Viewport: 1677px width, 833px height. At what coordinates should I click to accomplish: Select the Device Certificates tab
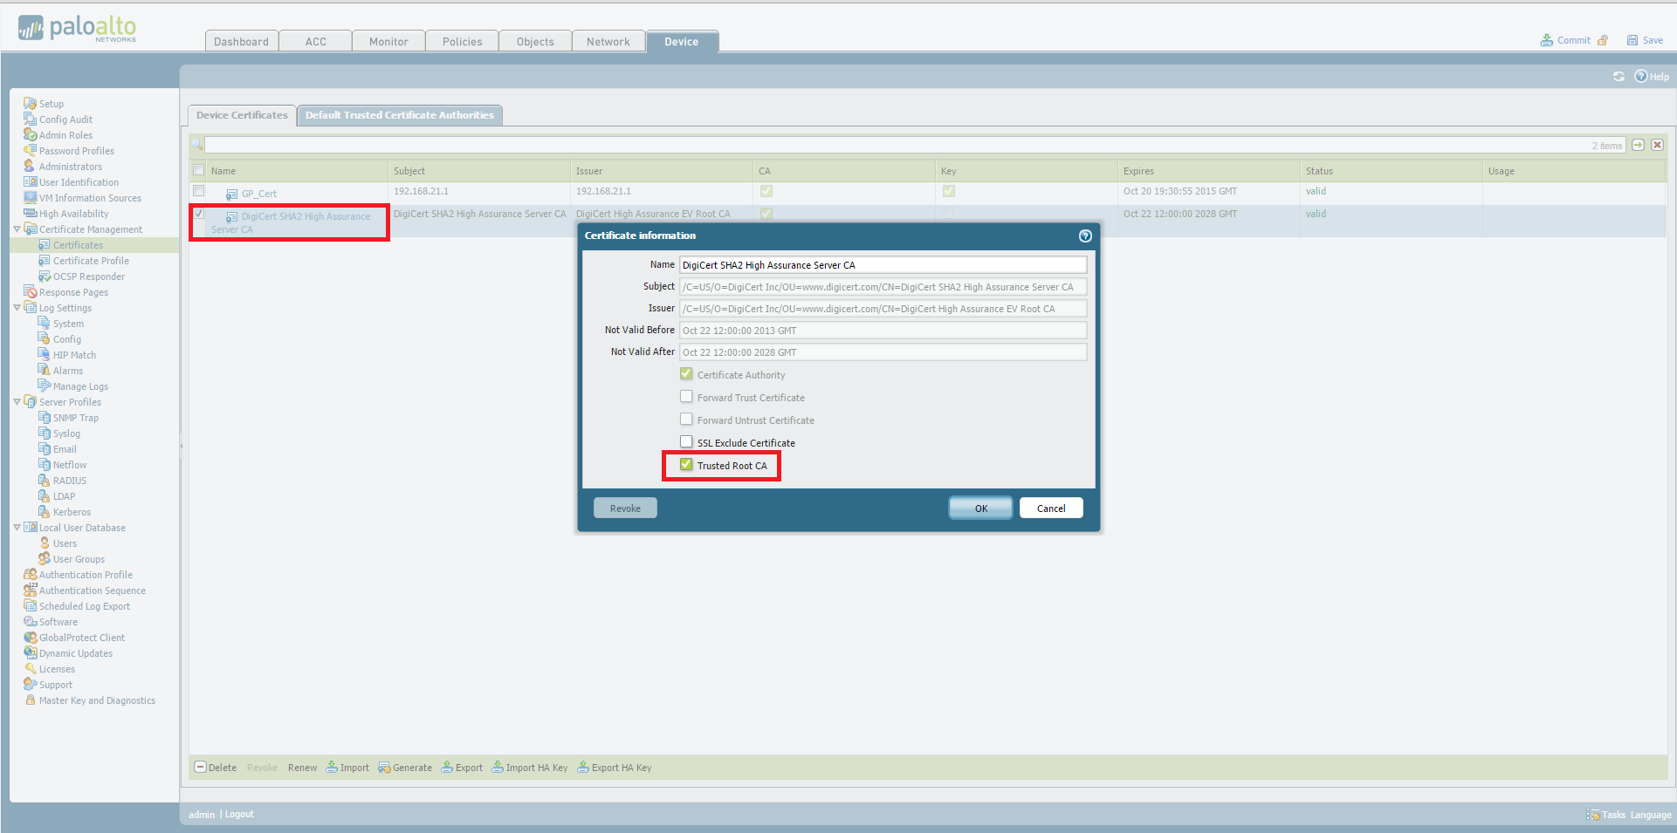coord(242,115)
